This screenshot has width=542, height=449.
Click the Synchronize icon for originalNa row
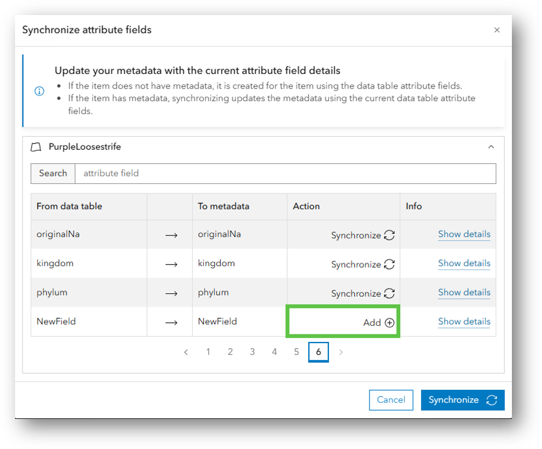[x=390, y=235]
